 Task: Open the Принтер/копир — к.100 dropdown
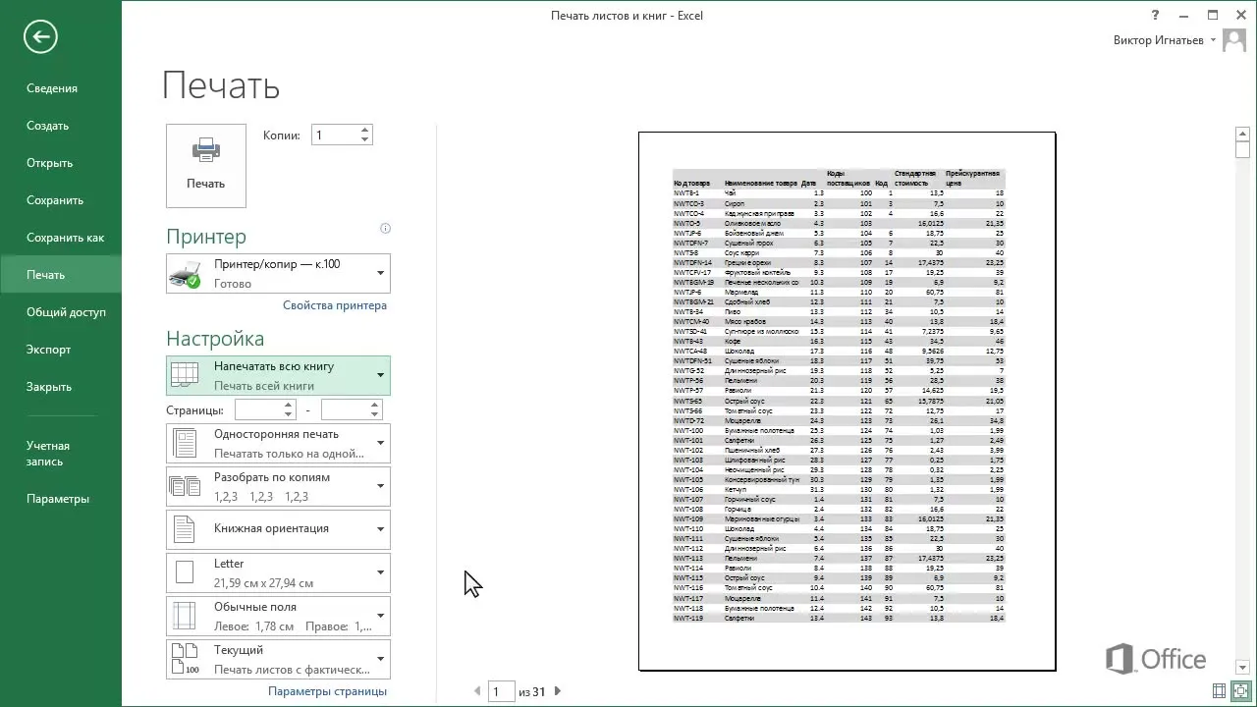278,274
